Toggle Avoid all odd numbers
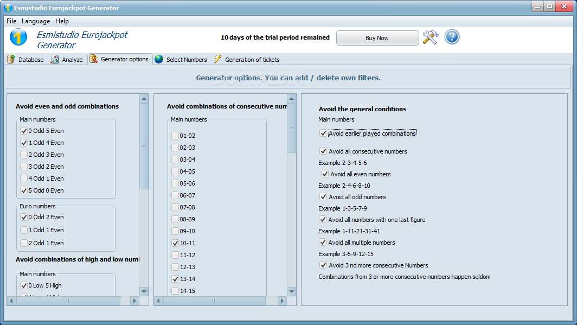Image resolution: width=577 pixels, height=325 pixels. point(323,196)
